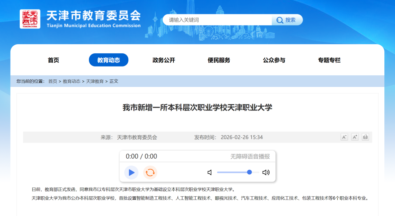Screen dimensions: 395x216
Task: Open the 专题专栏 section
Action: coord(329,60)
